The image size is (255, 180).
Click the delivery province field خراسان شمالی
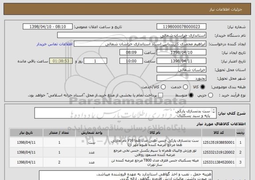pyautogui.click(x=182, y=70)
